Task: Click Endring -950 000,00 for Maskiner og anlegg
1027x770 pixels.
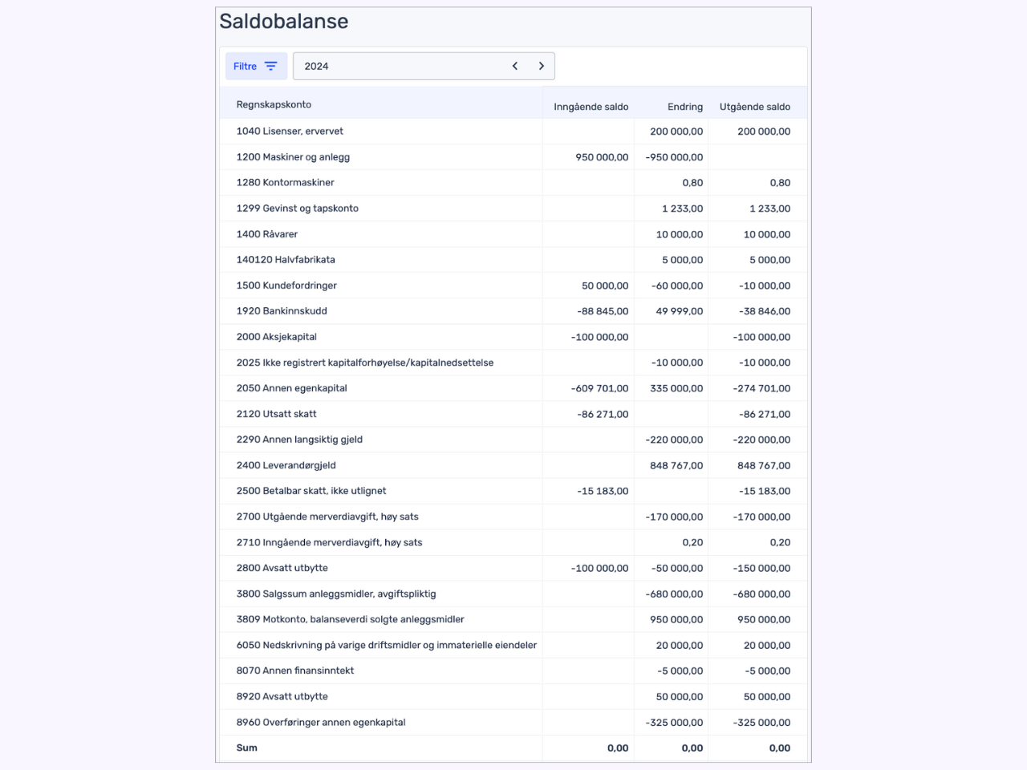Action: (674, 157)
